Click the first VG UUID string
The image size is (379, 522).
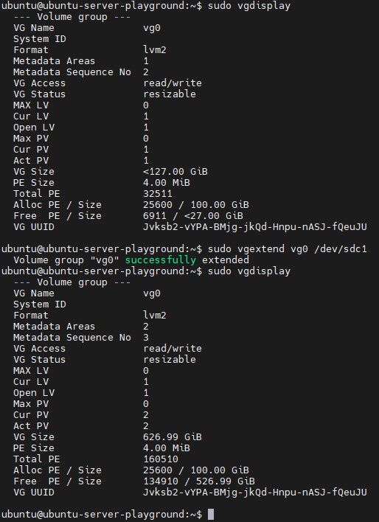[255, 227]
